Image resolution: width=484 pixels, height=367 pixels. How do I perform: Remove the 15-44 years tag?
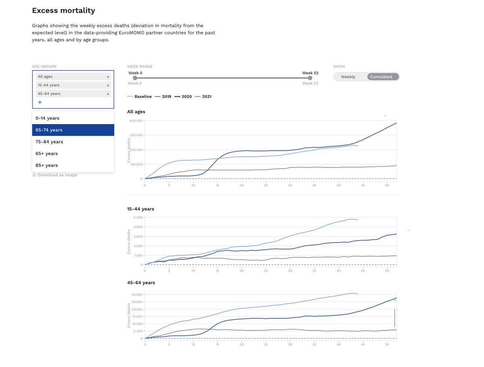(108, 85)
